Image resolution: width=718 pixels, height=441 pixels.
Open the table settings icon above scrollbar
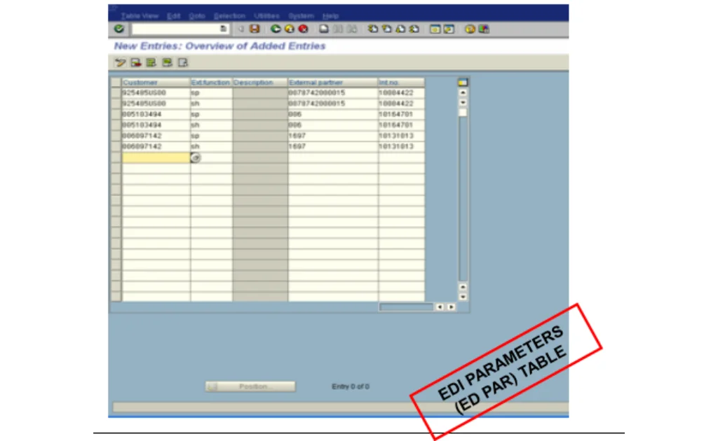click(x=463, y=83)
